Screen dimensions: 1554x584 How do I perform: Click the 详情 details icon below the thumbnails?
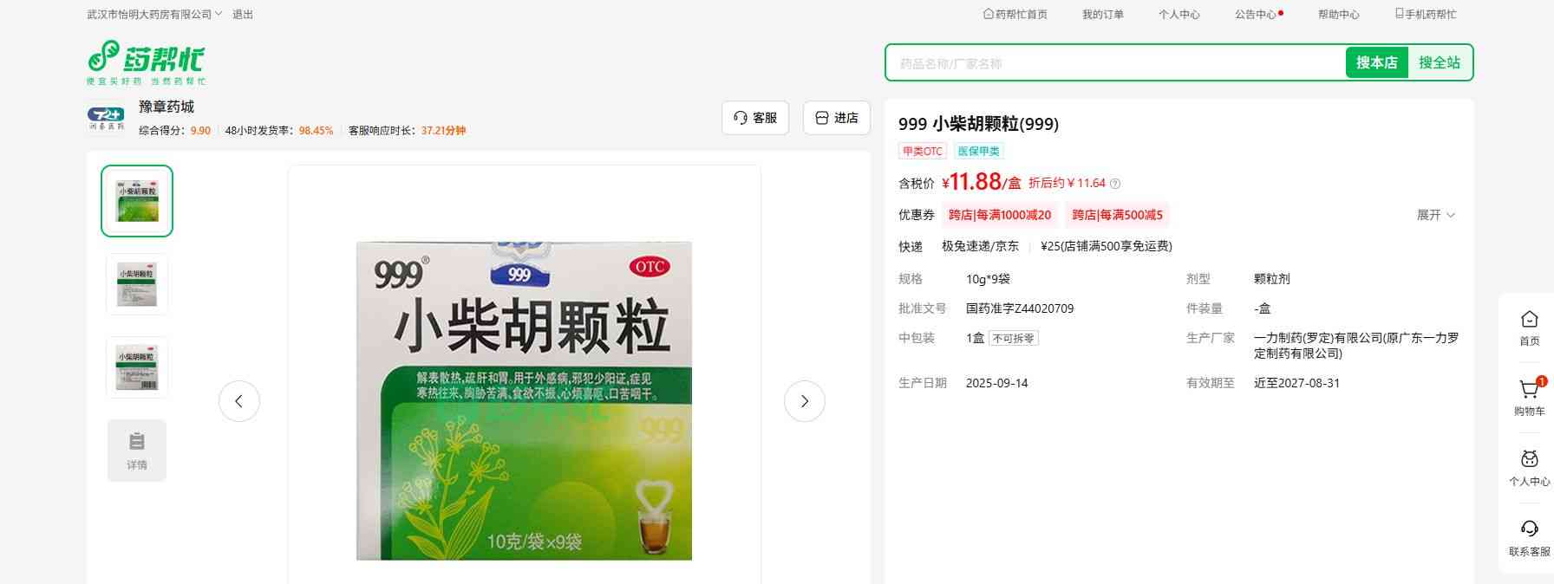[x=137, y=450]
